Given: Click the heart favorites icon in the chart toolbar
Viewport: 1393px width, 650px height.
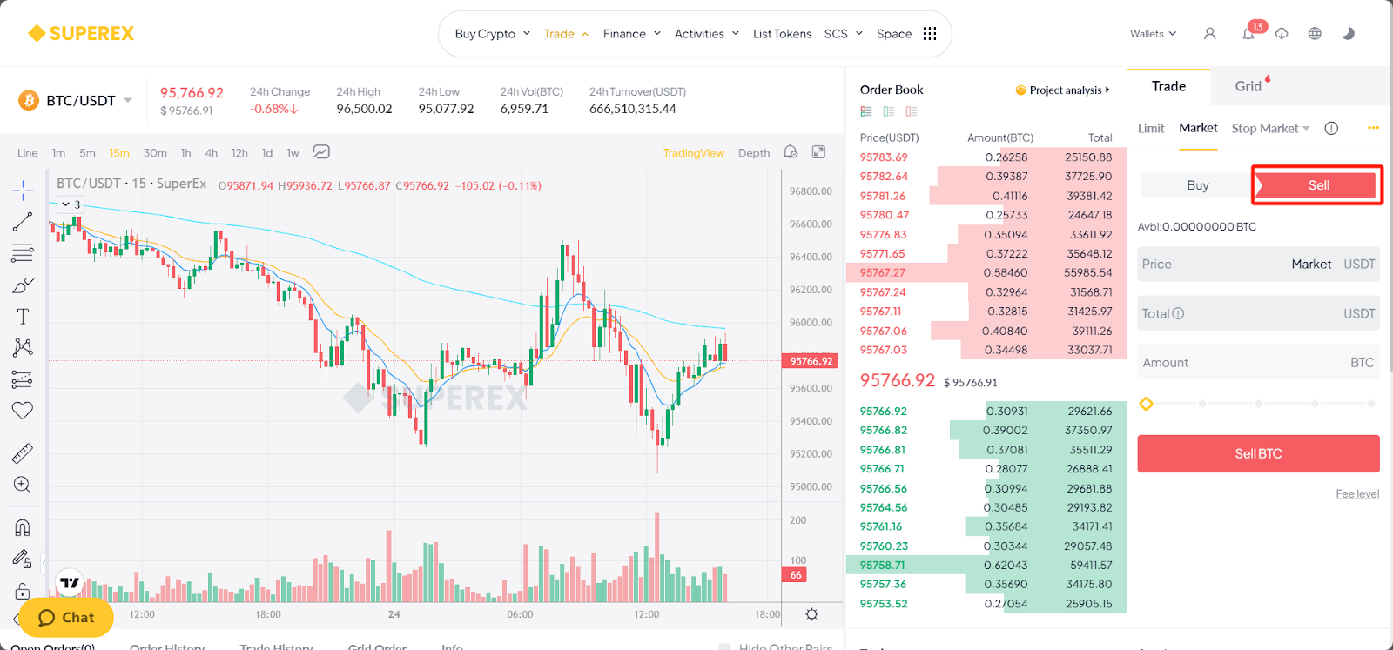Looking at the screenshot, I should pyautogui.click(x=23, y=410).
